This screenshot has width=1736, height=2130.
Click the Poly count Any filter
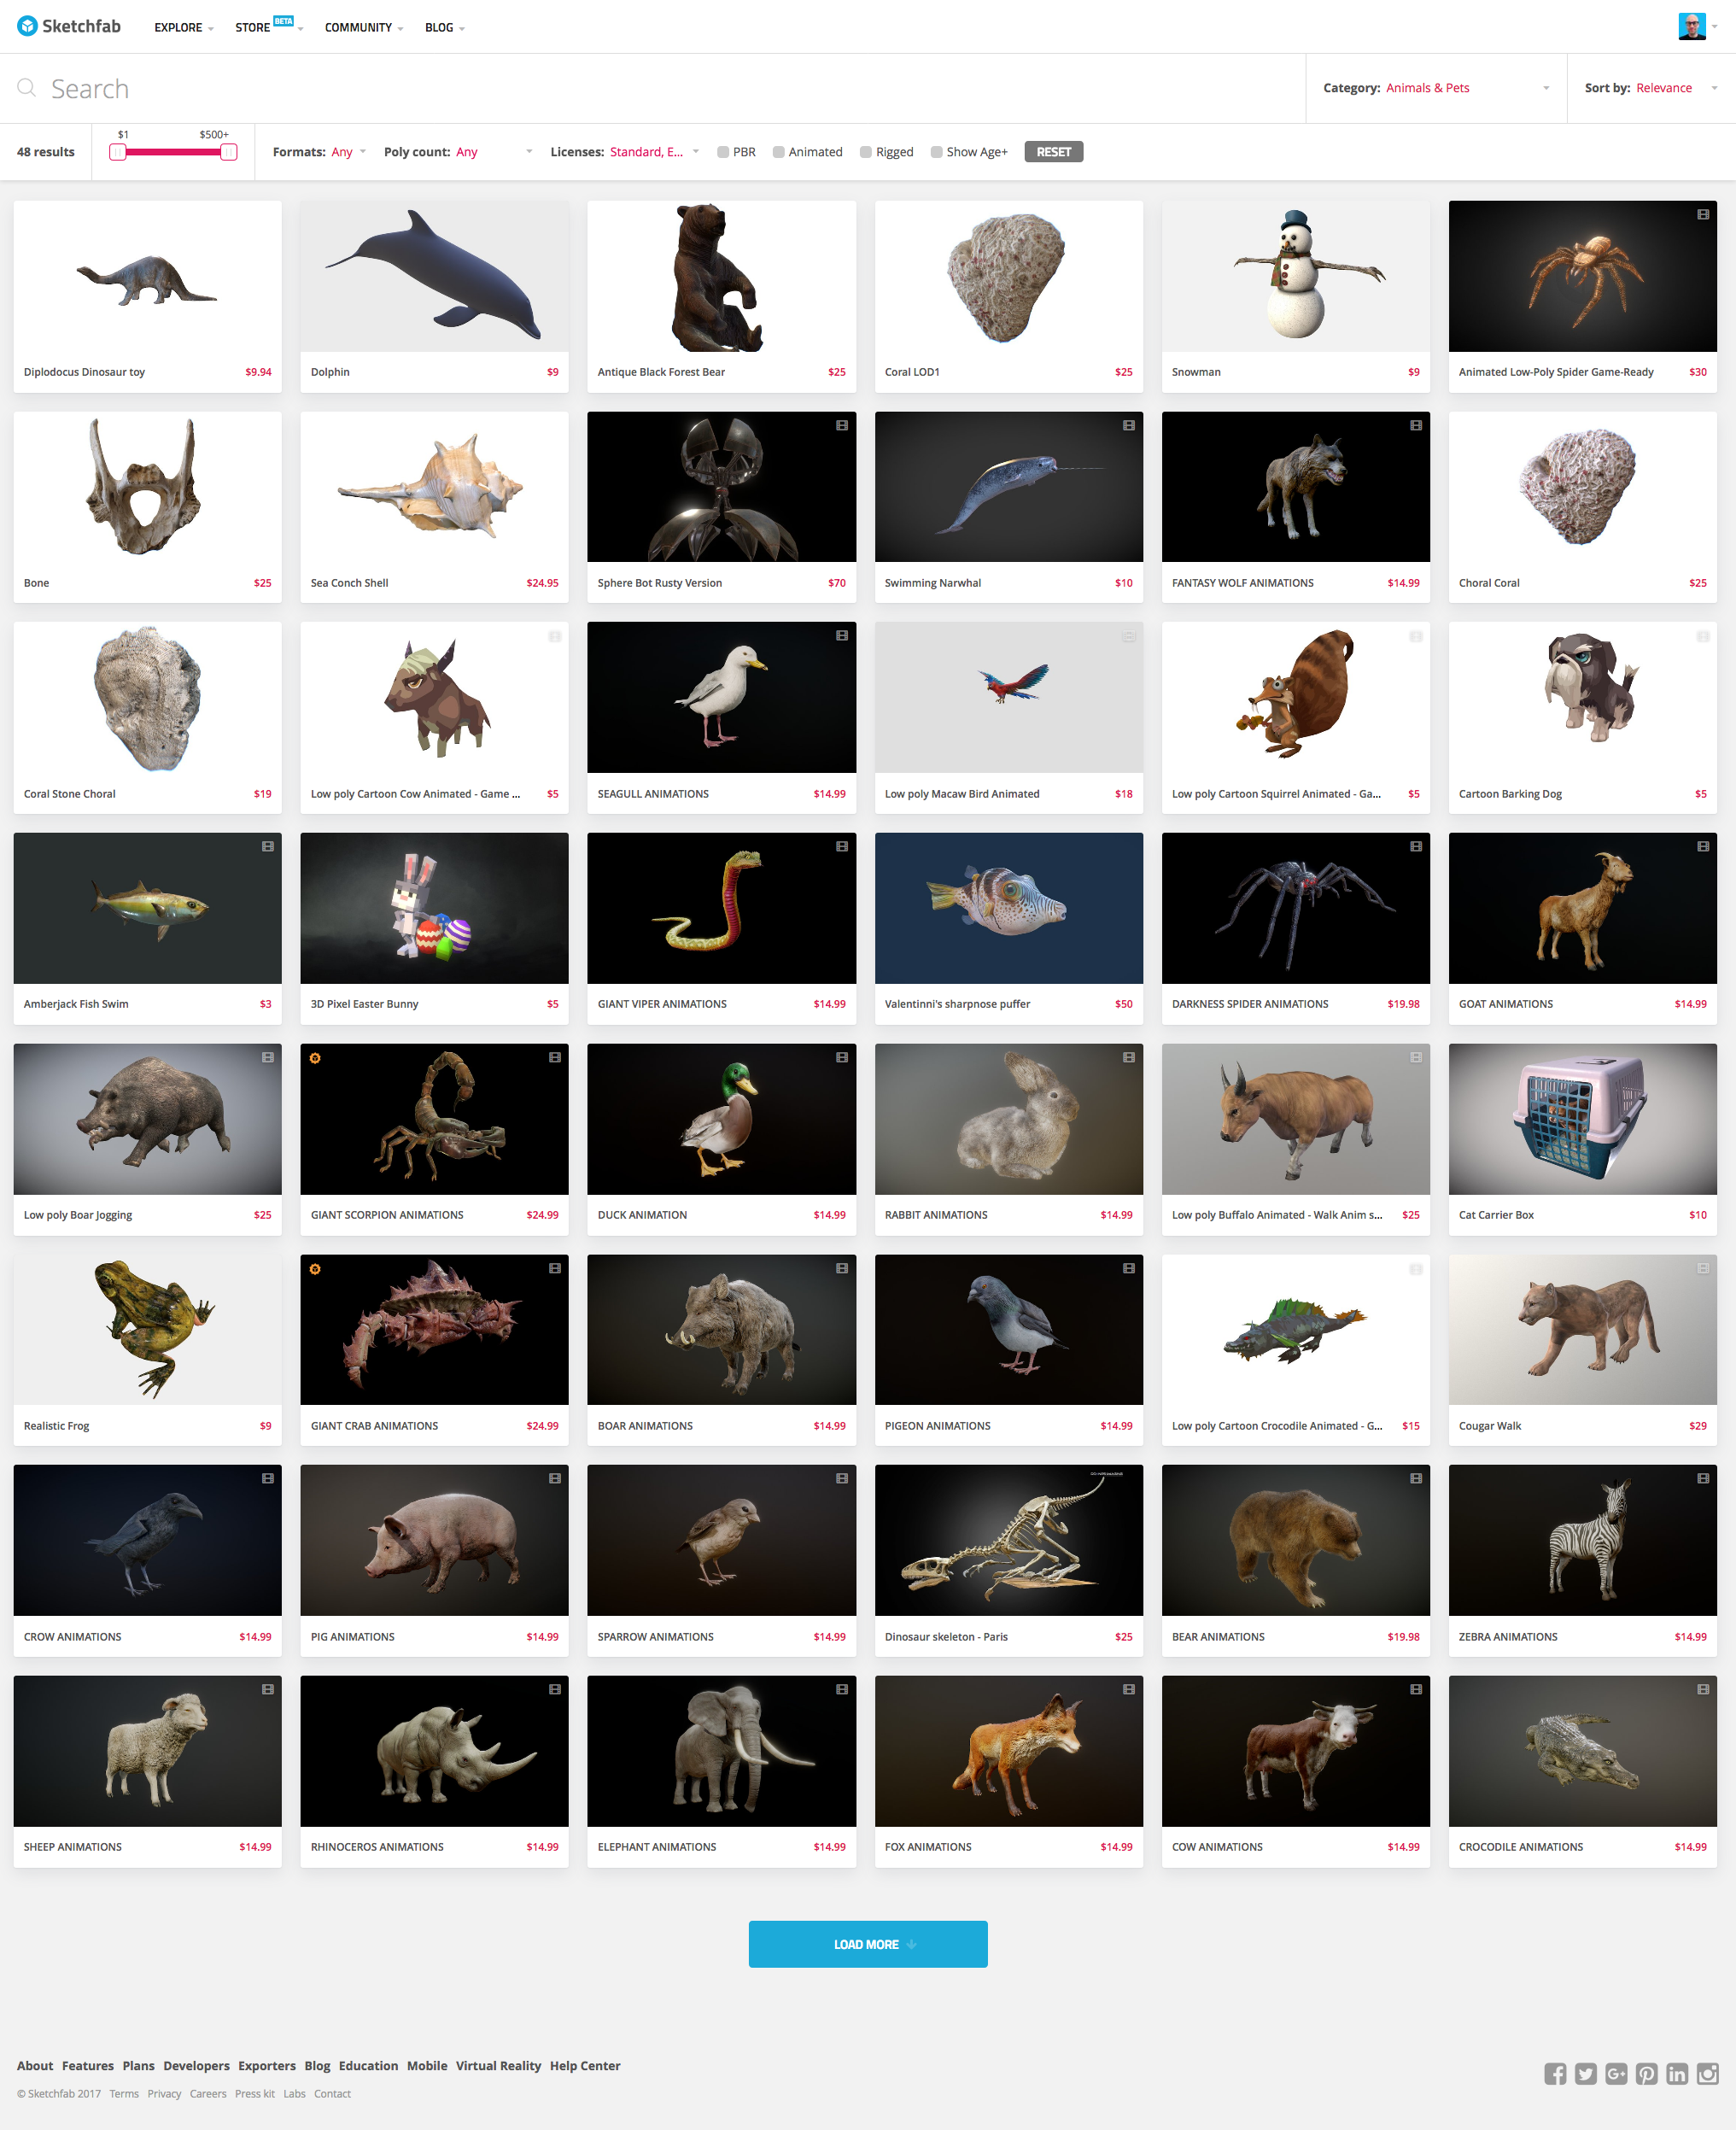[x=469, y=152]
